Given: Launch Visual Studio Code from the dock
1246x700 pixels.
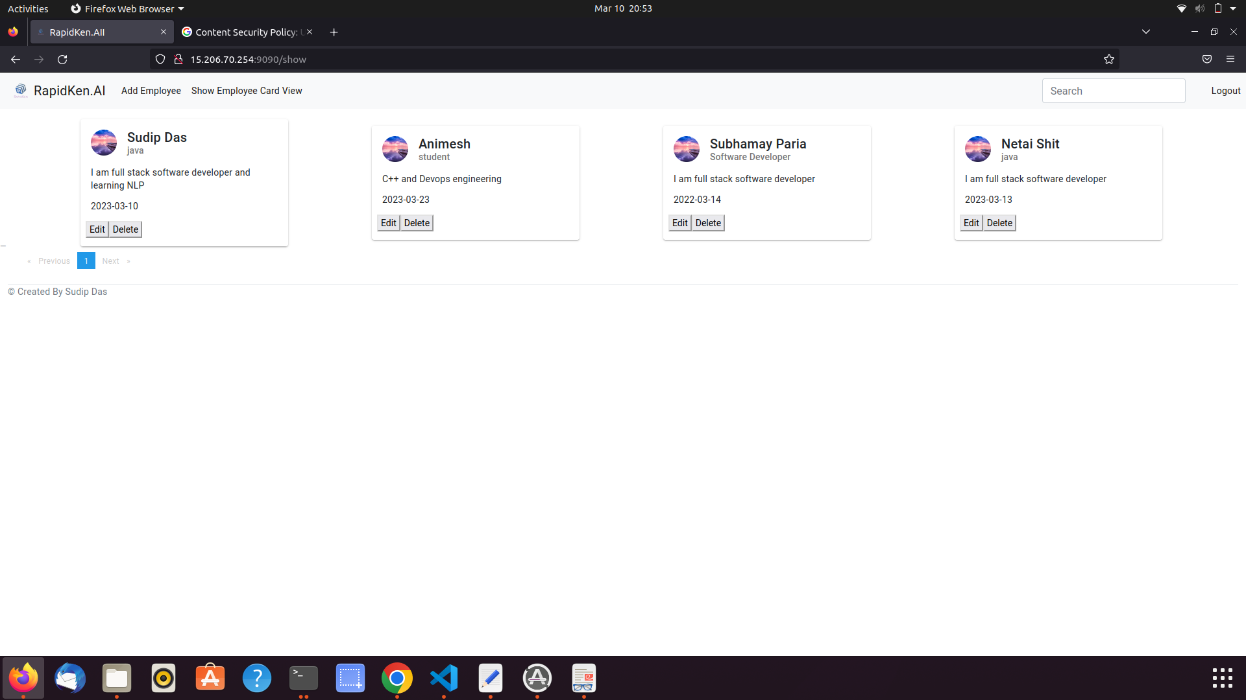Looking at the screenshot, I should (443, 678).
